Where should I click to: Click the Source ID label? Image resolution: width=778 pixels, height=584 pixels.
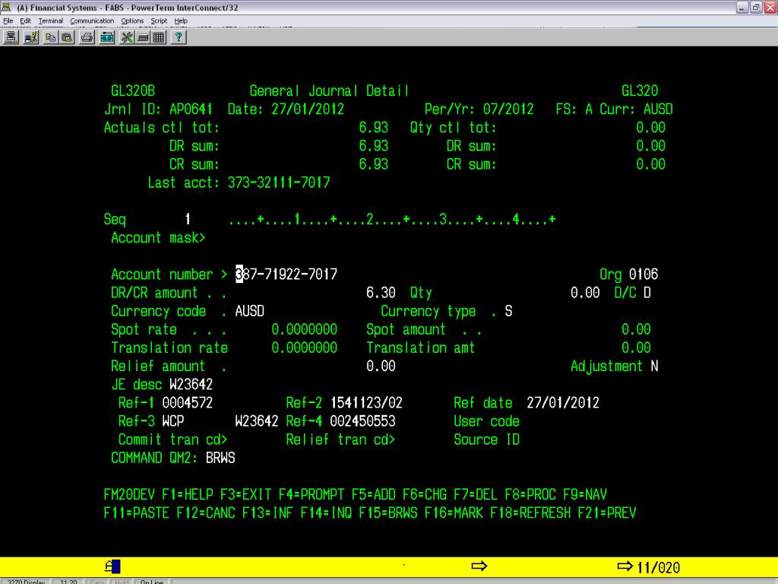point(487,440)
